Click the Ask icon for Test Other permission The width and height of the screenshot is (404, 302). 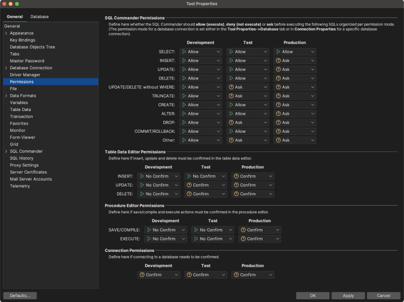[231, 140]
